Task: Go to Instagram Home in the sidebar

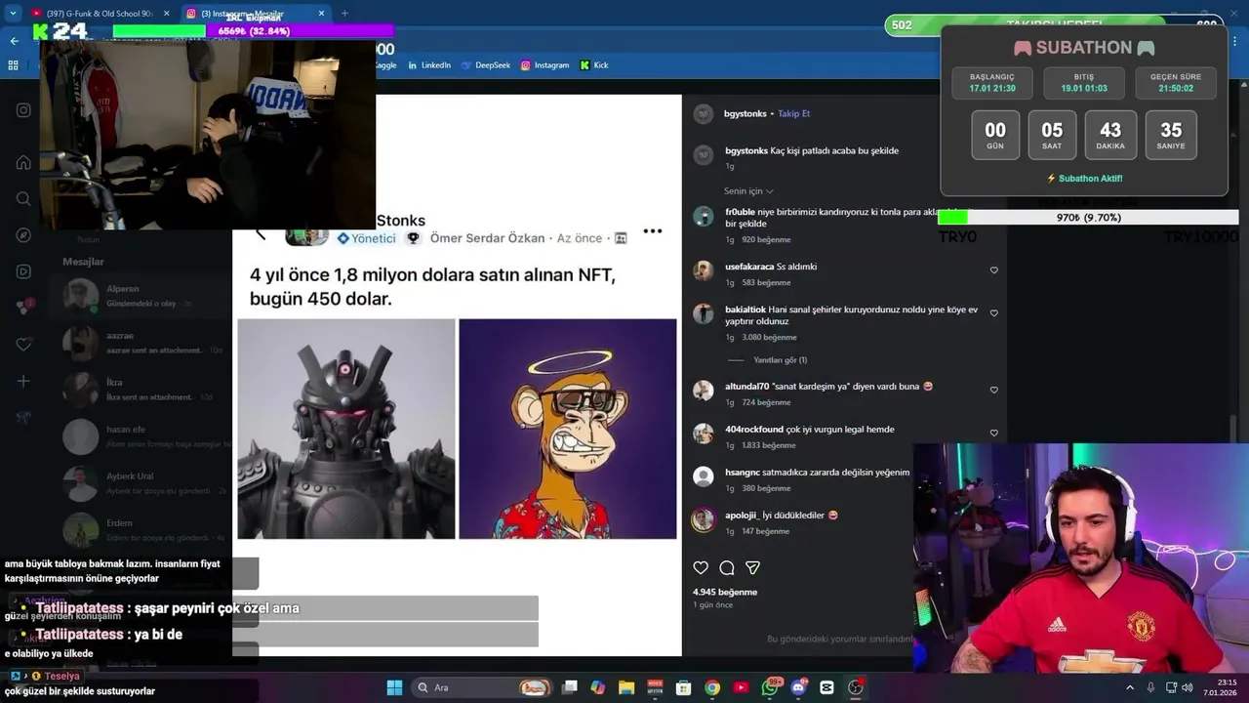Action: pyautogui.click(x=23, y=162)
